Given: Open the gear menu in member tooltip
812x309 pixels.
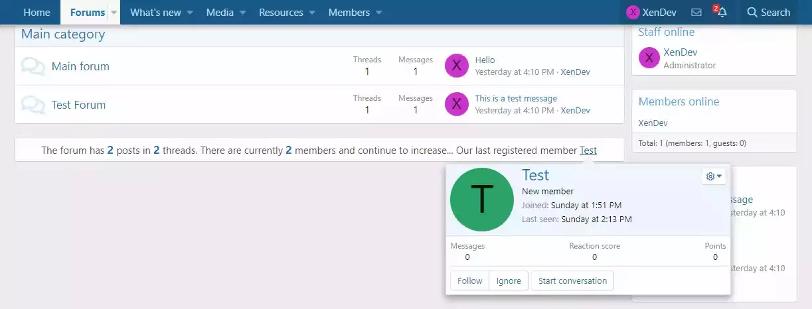Looking at the screenshot, I should [x=714, y=176].
